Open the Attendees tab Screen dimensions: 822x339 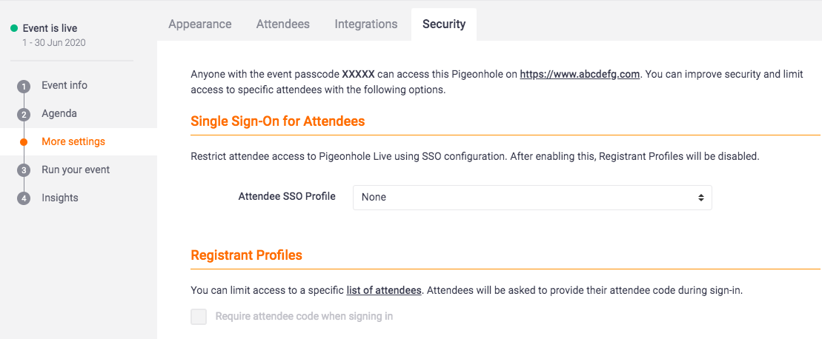coord(283,24)
